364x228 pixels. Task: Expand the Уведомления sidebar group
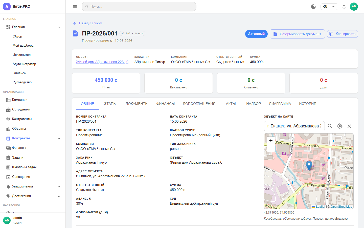(x=59, y=186)
